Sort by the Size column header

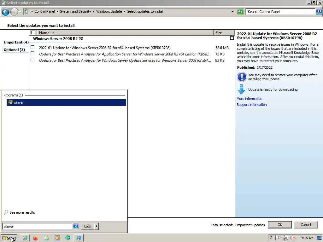224,32
